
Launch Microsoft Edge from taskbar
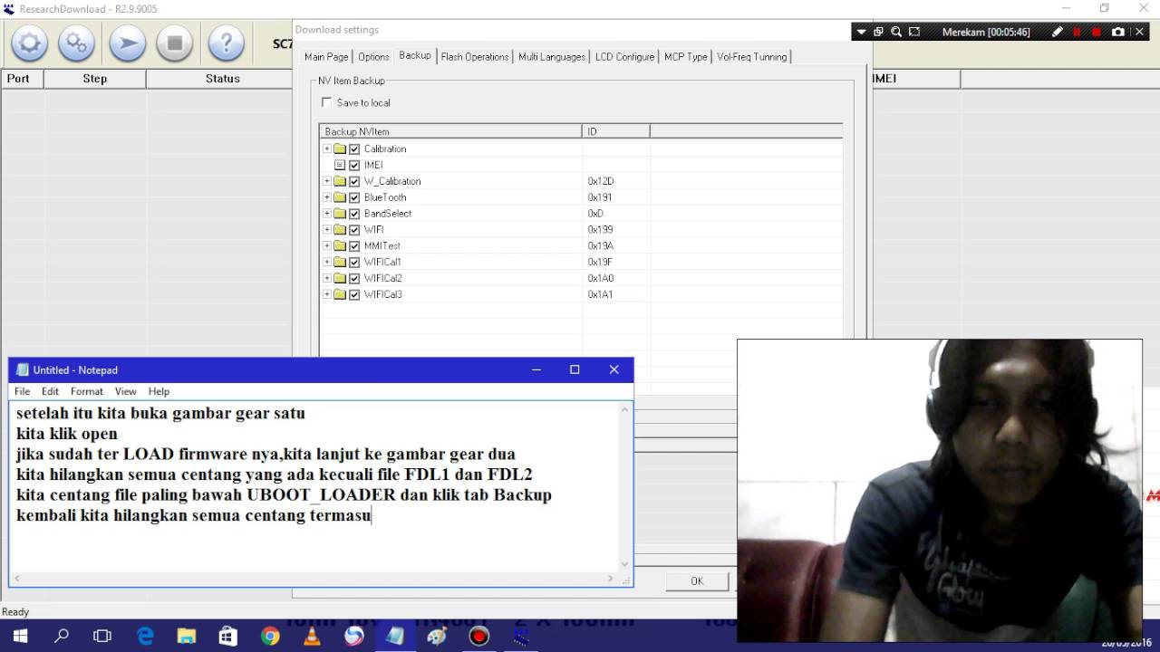pyautogui.click(x=145, y=637)
